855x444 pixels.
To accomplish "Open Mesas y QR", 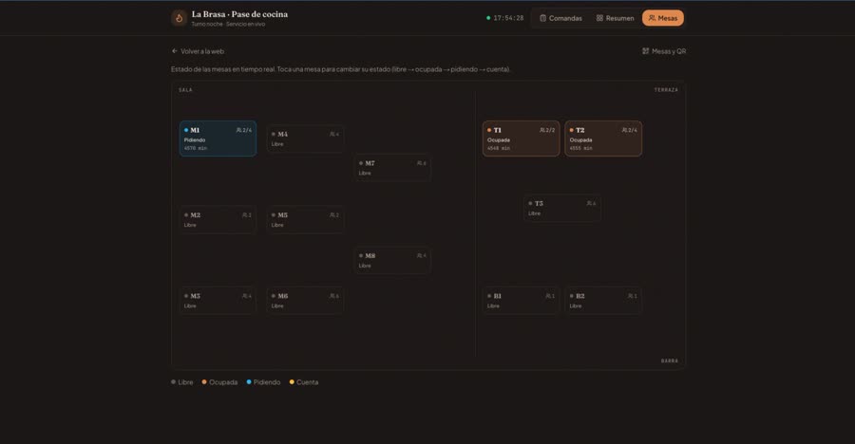I will [664, 51].
